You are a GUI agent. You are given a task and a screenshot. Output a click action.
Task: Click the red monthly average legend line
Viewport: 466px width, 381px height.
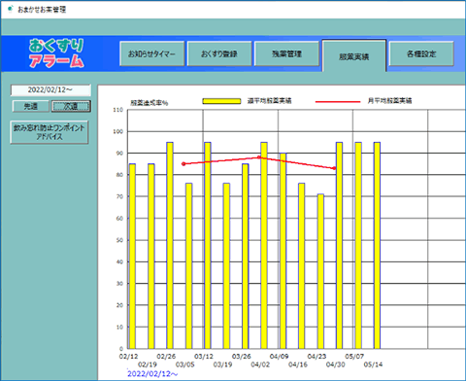click(x=338, y=101)
